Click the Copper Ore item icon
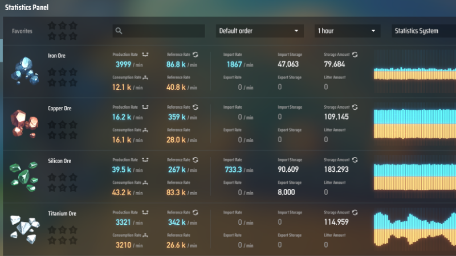This screenshot has width=456, height=256. (24, 123)
